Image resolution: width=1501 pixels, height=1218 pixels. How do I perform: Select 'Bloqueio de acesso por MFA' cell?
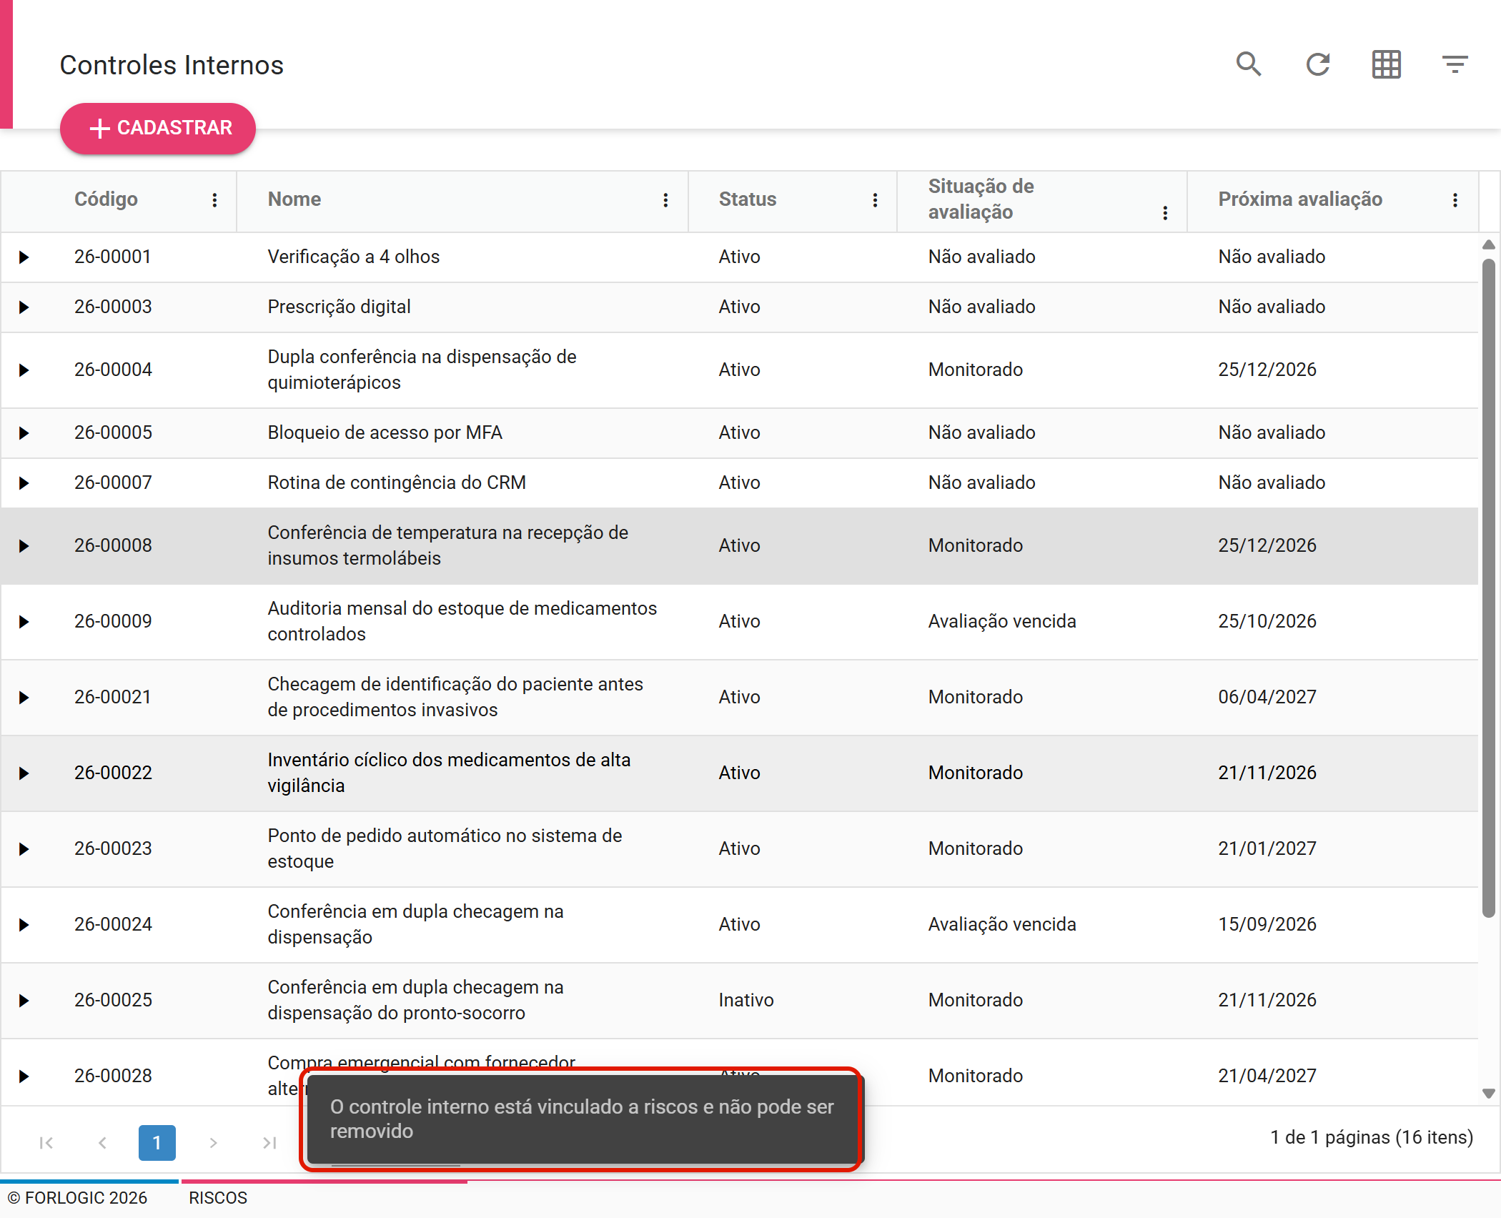[x=462, y=433]
